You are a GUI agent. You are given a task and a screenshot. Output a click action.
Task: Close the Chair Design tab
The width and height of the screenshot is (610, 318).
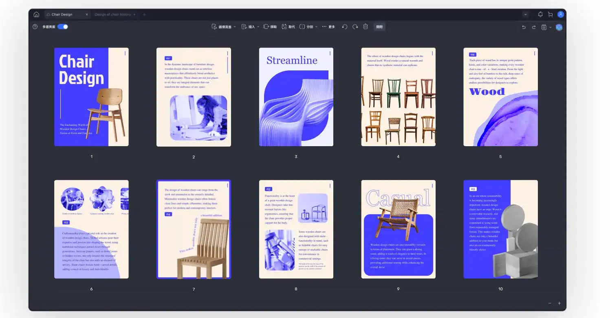(86, 15)
